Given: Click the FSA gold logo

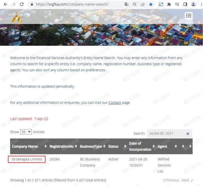Looking at the screenshot, I should (17, 17).
